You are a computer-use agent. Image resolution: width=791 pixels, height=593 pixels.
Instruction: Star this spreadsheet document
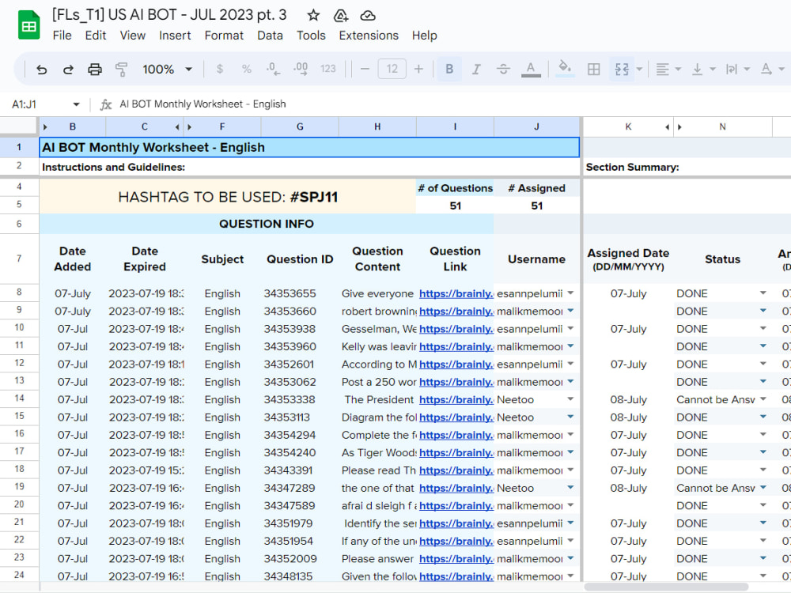tap(313, 16)
